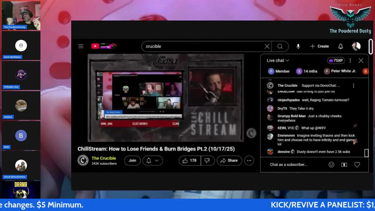Click the YouTube logo
Viewport: 375px width, 211px height.
click(104, 46)
